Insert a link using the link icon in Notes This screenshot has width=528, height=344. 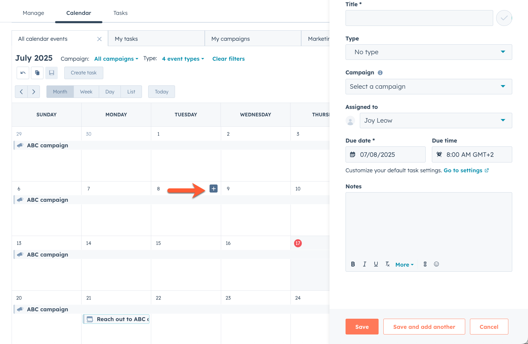(425, 264)
